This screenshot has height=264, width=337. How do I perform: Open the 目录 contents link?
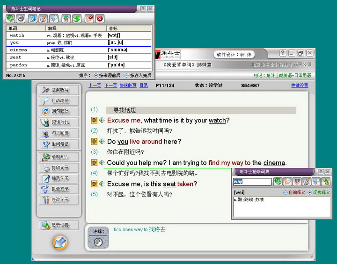click(144, 86)
